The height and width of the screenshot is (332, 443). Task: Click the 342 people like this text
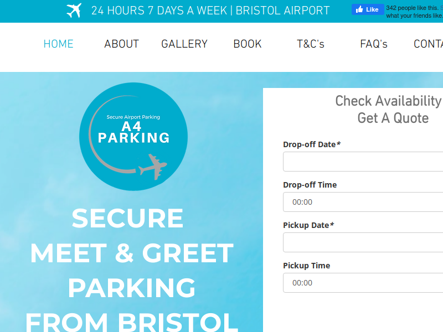coord(413,8)
